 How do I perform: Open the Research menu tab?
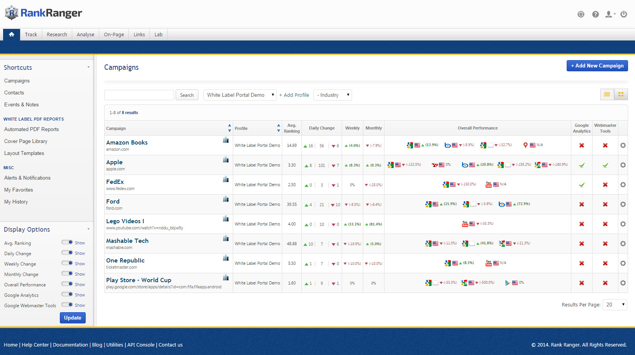(x=57, y=34)
